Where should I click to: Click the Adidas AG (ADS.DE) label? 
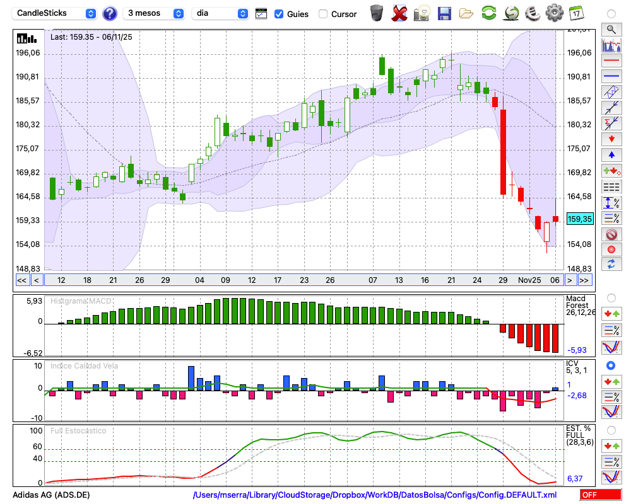[51, 495]
